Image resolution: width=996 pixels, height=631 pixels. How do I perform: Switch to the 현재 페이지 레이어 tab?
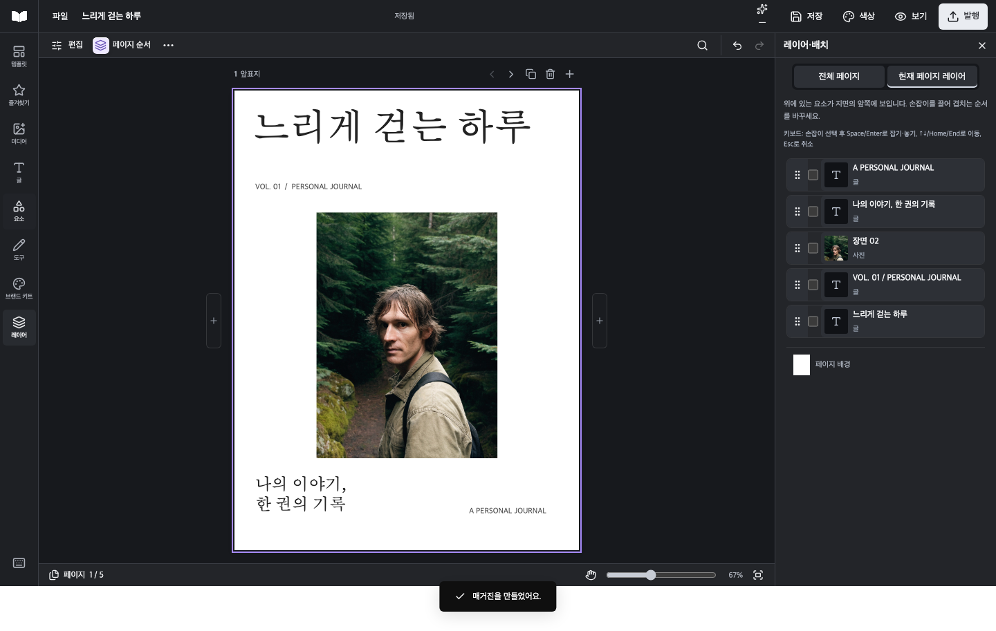(932, 76)
